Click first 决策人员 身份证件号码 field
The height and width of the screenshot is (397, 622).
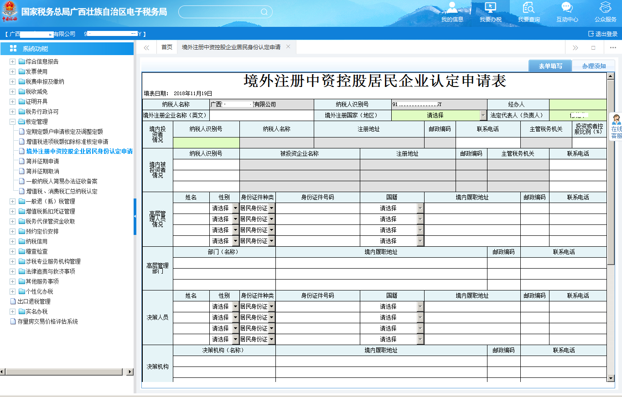point(318,306)
